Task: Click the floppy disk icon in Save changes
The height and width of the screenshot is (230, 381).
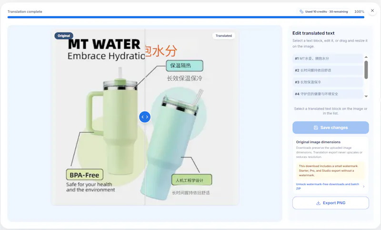Action: [316, 127]
